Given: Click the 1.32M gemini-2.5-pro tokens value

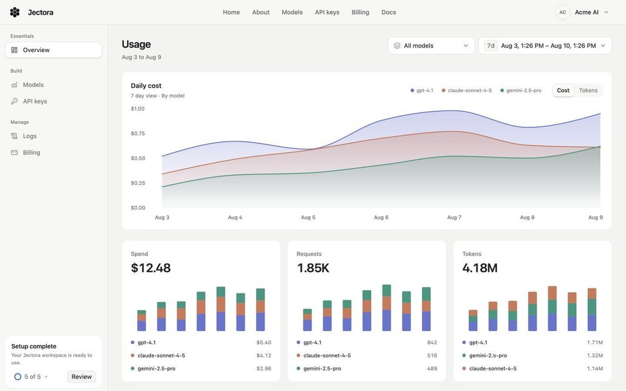Looking at the screenshot, I should coord(595,355).
